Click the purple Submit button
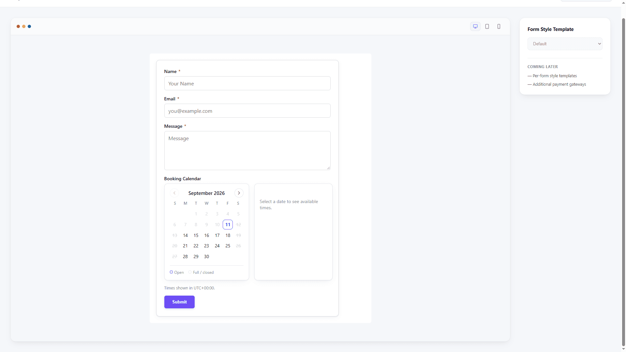Viewport: 626px width, 352px height. point(179,302)
